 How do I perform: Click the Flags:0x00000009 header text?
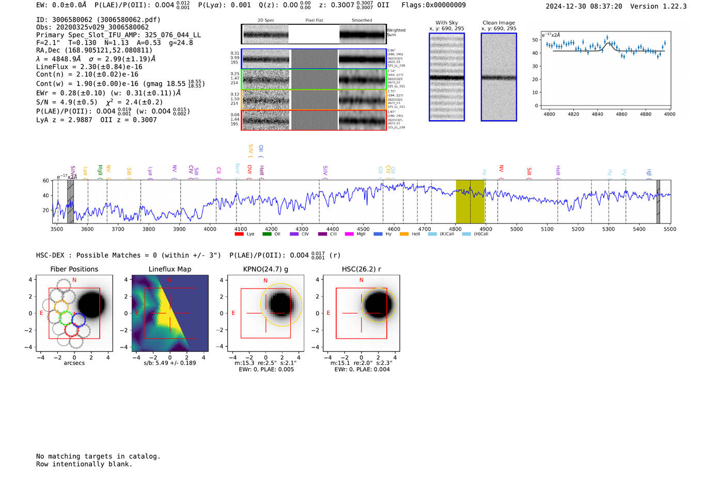pos(433,5)
